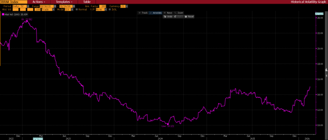Edit the Ann. Factor 260 field
328x140 pixels.
tap(103, 6)
